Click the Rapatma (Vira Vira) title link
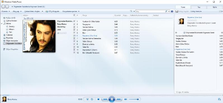 (x=194, y=17)
